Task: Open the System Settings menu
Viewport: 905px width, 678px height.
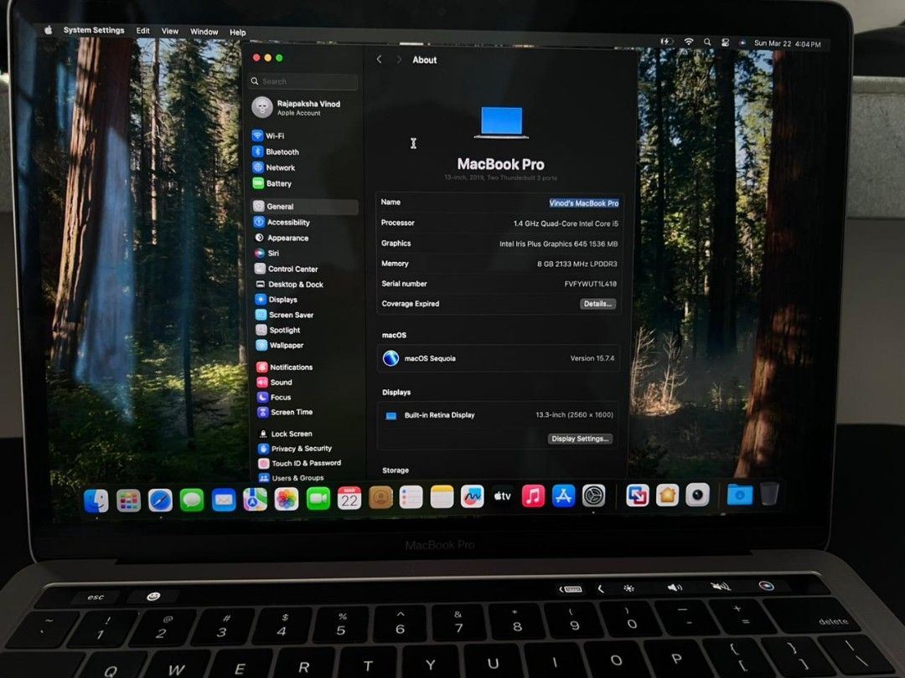Action: [x=94, y=30]
